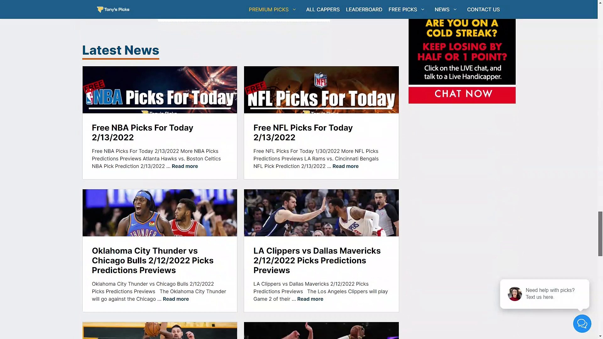Expand the News menu chevron
The height and width of the screenshot is (339, 603).
tap(455, 9)
